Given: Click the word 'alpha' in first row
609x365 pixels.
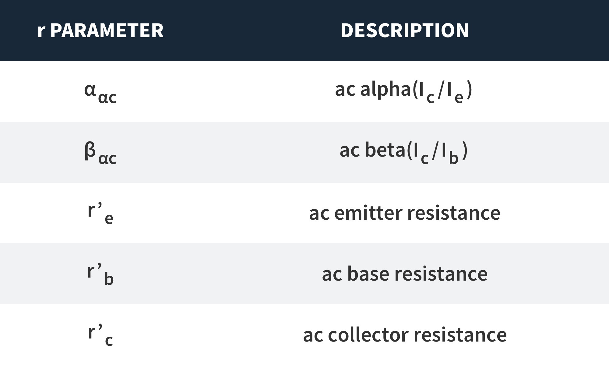Looking at the screenshot, I should coord(386,90).
